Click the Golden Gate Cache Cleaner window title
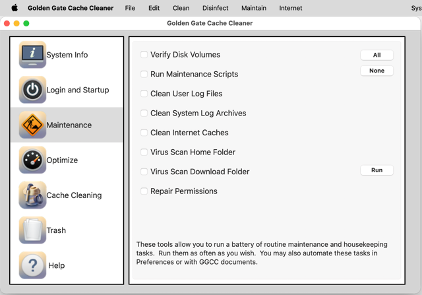Viewport: 422px width, 295px height. pos(210,23)
